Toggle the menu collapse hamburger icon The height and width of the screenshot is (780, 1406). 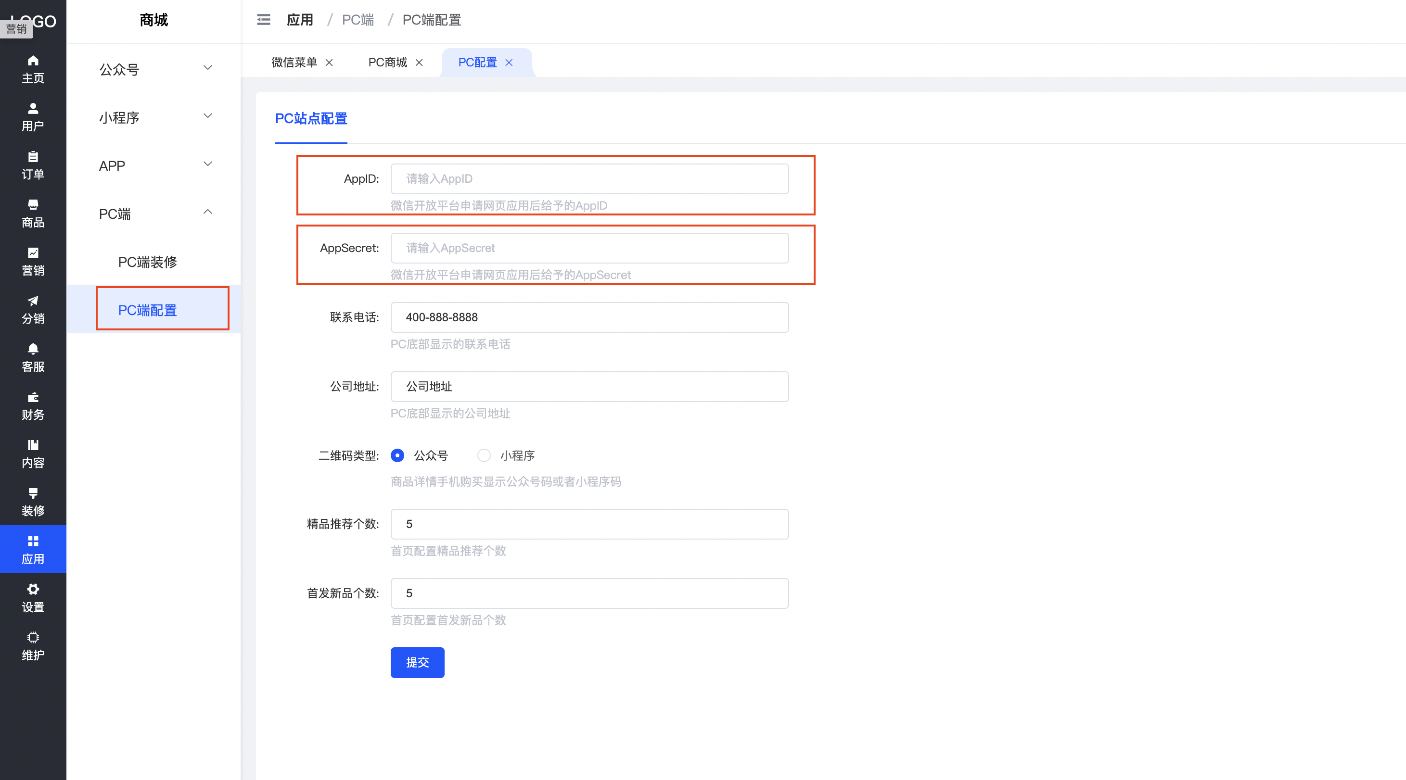pyautogui.click(x=264, y=20)
